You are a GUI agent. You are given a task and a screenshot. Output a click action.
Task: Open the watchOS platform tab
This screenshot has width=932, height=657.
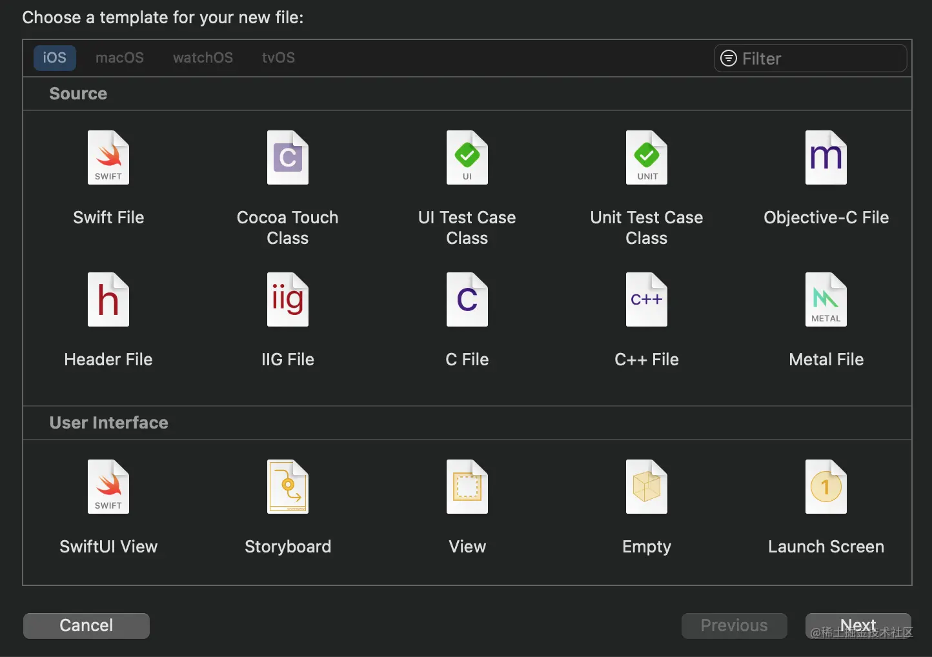pos(203,58)
